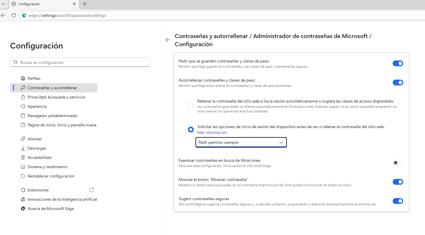Go to the Accesibilidad settings section
The image size is (425, 235).
(54, 157)
